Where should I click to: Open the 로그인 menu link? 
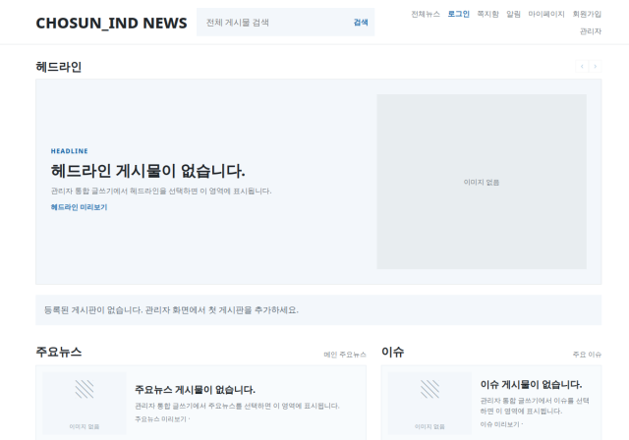459,14
